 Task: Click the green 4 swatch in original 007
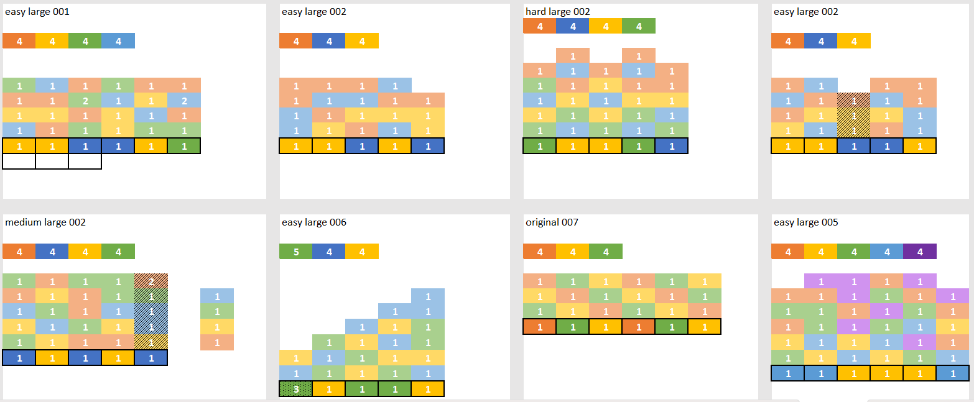(x=606, y=252)
